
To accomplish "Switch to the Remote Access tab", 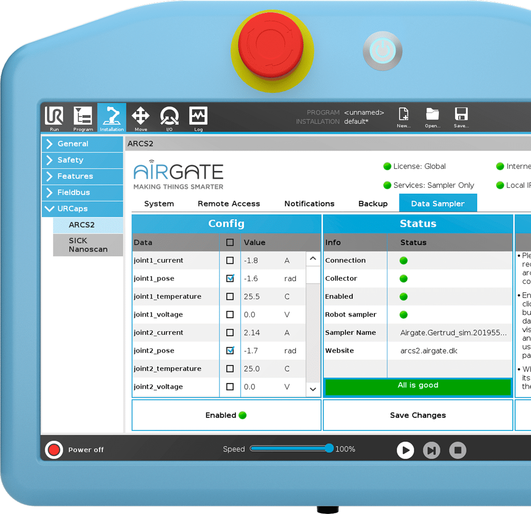I will tap(229, 203).
